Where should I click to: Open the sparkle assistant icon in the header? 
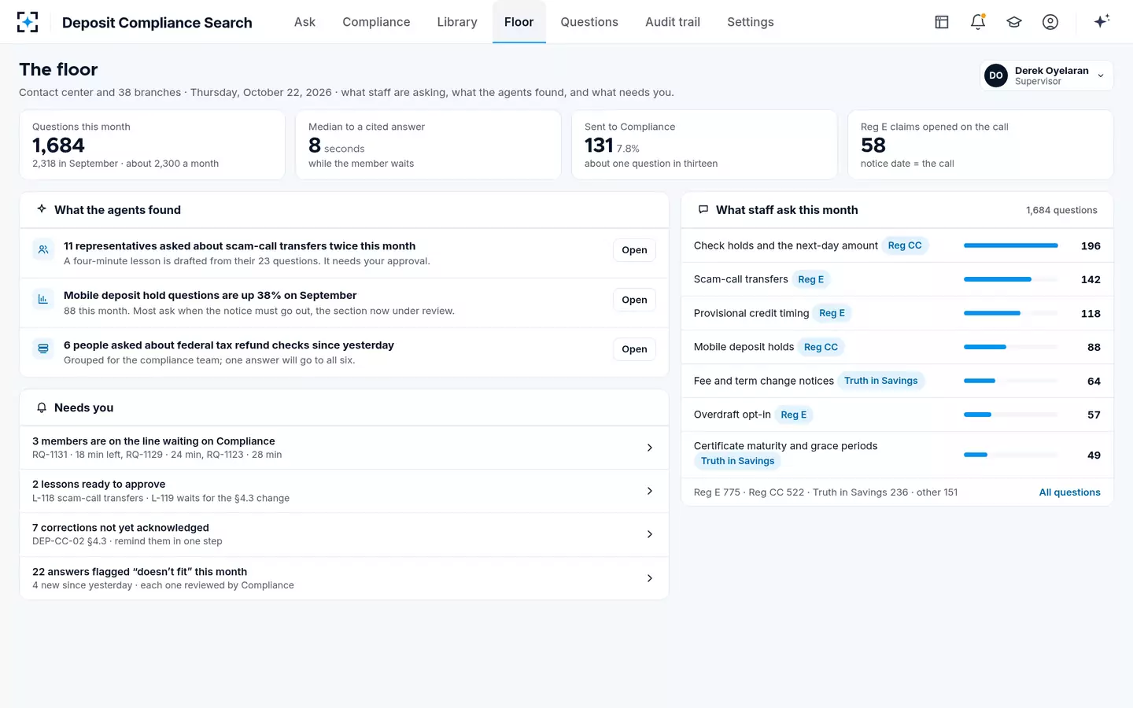coord(1102,22)
